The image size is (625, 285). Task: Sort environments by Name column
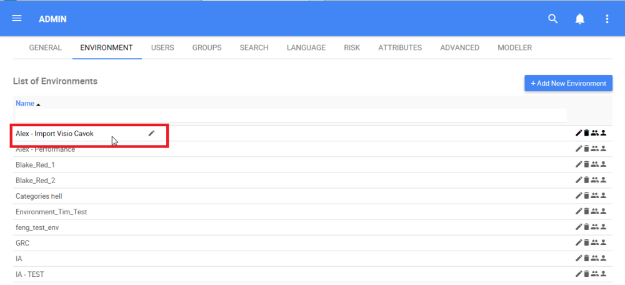coord(25,104)
